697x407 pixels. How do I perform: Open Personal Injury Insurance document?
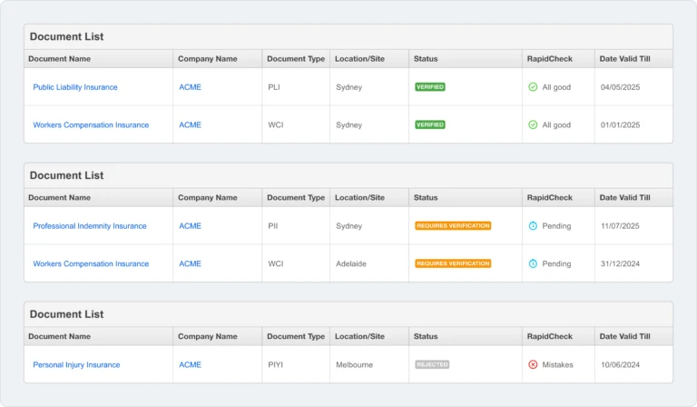click(76, 364)
